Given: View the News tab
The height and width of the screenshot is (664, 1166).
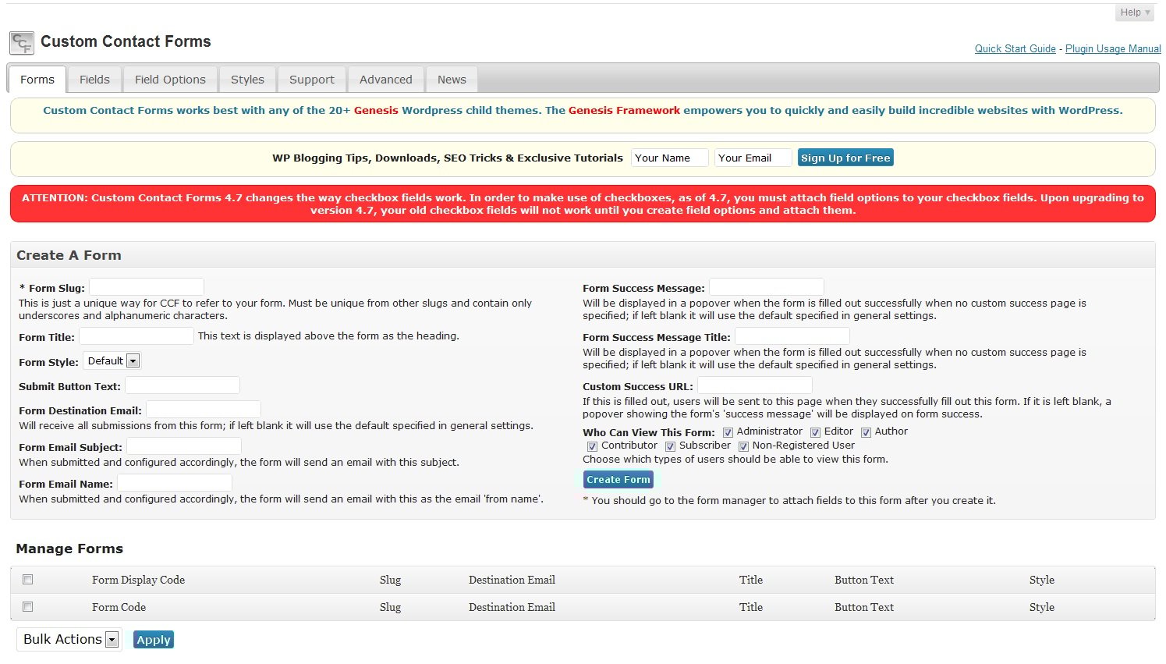Looking at the screenshot, I should point(452,80).
